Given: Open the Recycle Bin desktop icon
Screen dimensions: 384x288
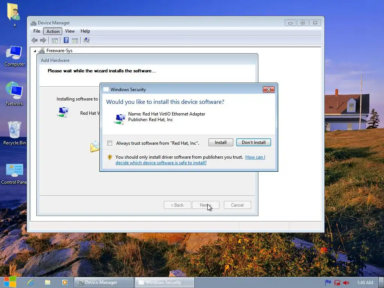Looking at the screenshot, I should (x=15, y=133).
